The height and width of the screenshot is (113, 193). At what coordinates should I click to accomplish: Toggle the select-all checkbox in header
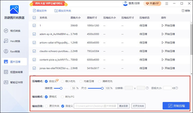[x=34, y=18]
